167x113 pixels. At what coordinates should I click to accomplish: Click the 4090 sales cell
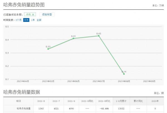71,109
